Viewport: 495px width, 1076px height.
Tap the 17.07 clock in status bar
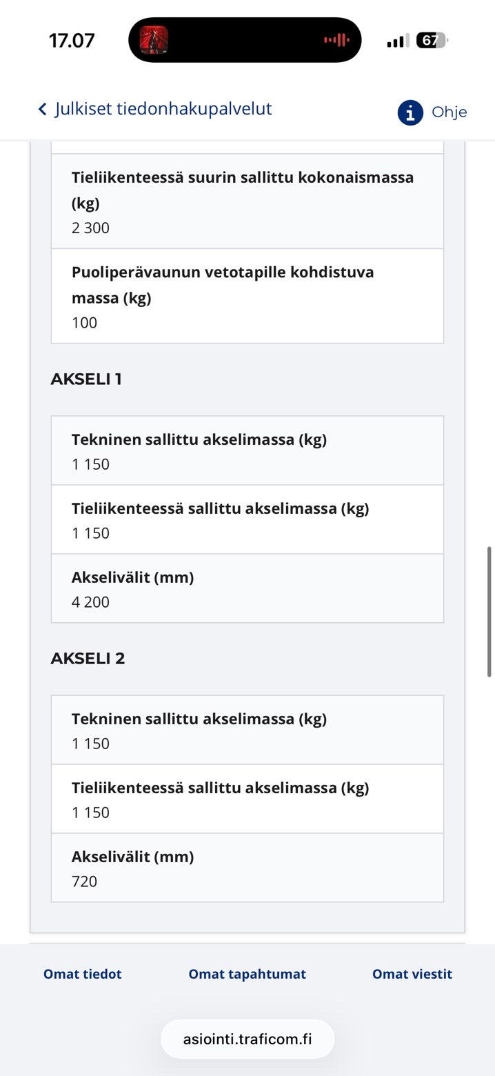(x=72, y=41)
